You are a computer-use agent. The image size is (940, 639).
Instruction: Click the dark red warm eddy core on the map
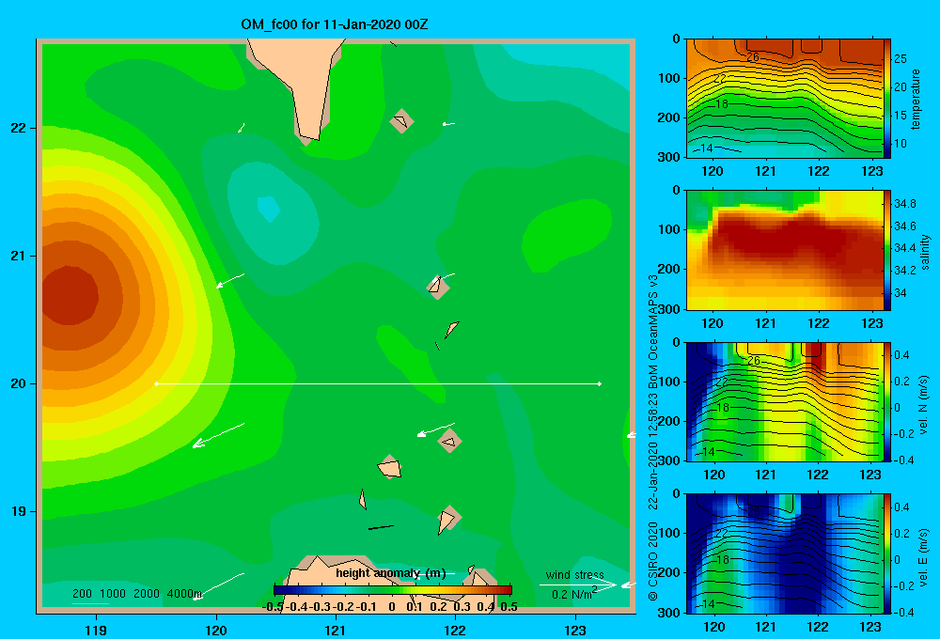[70, 295]
